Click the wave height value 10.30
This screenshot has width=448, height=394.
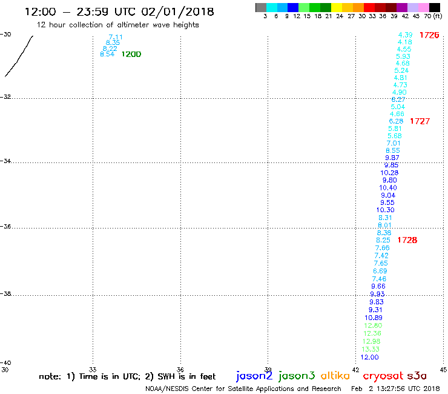click(x=385, y=210)
